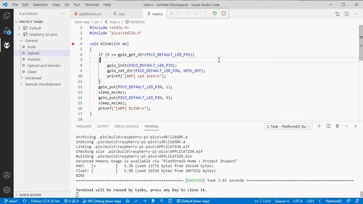The height and width of the screenshot is (204, 363).
Task: Open the compare changes editor icon
Action: [337, 14]
